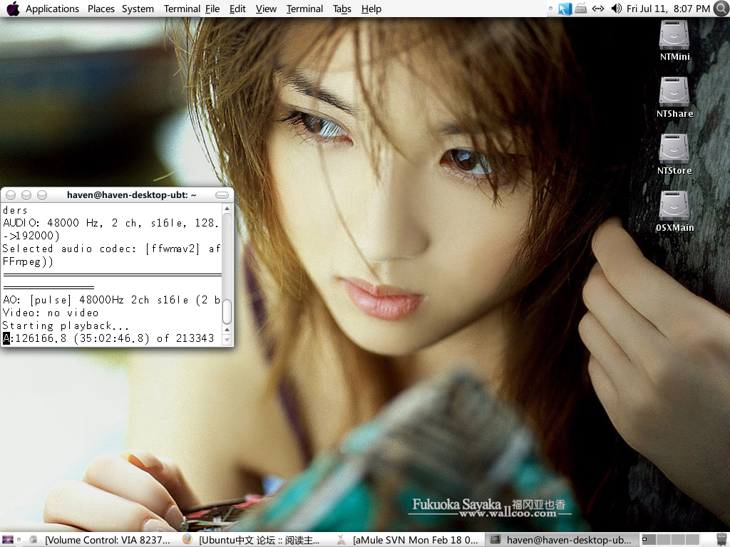The width and height of the screenshot is (730, 547).
Task: Open the magnifier search icon in the top-right corner
Action: (x=721, y=9)
